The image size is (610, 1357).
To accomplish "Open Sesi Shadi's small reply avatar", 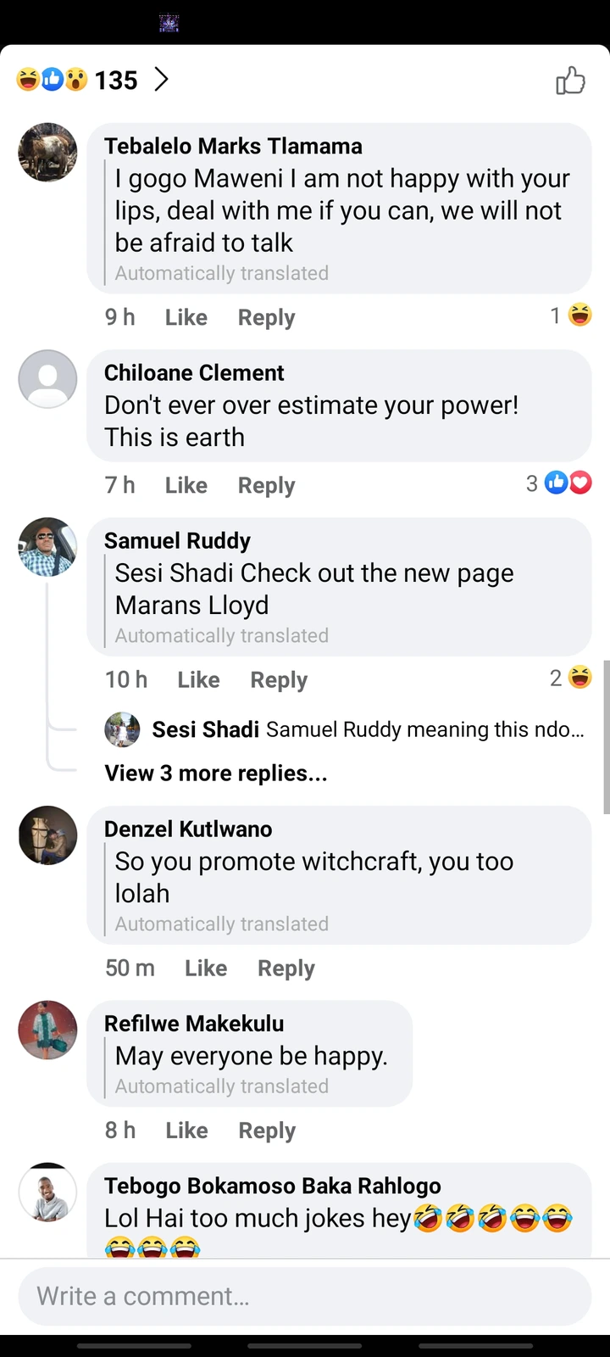I will point(122,729).
